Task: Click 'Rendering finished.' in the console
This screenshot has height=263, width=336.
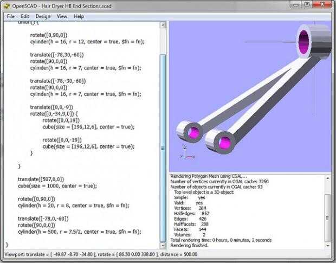Action: click(x=189, y=246)
